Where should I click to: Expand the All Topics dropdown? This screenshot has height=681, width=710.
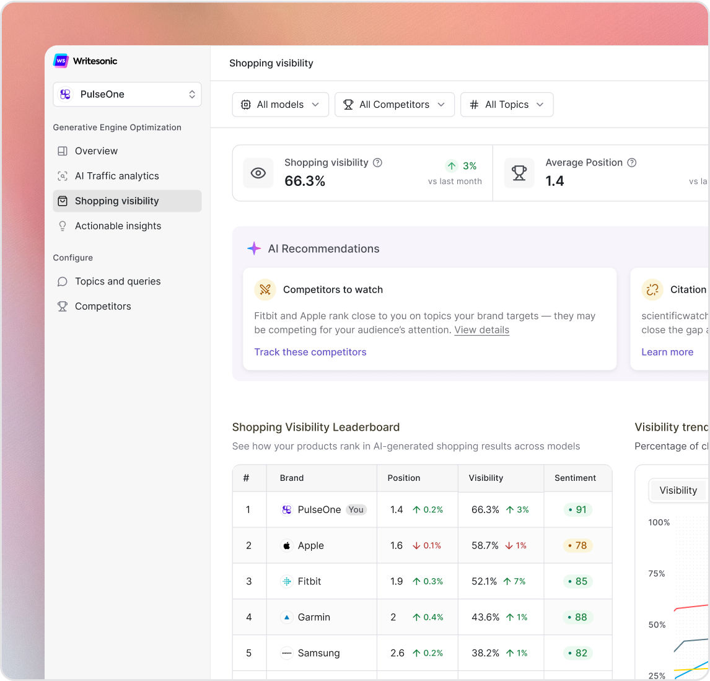[507, 105]
